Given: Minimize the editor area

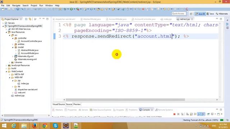Looking at the screenshot, I should click(217, 19).
